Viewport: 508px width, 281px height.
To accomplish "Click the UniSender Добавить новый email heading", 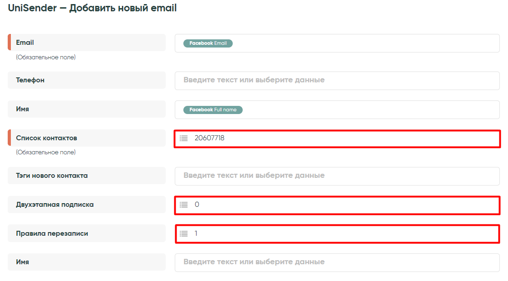I will [x=92, y=8].
